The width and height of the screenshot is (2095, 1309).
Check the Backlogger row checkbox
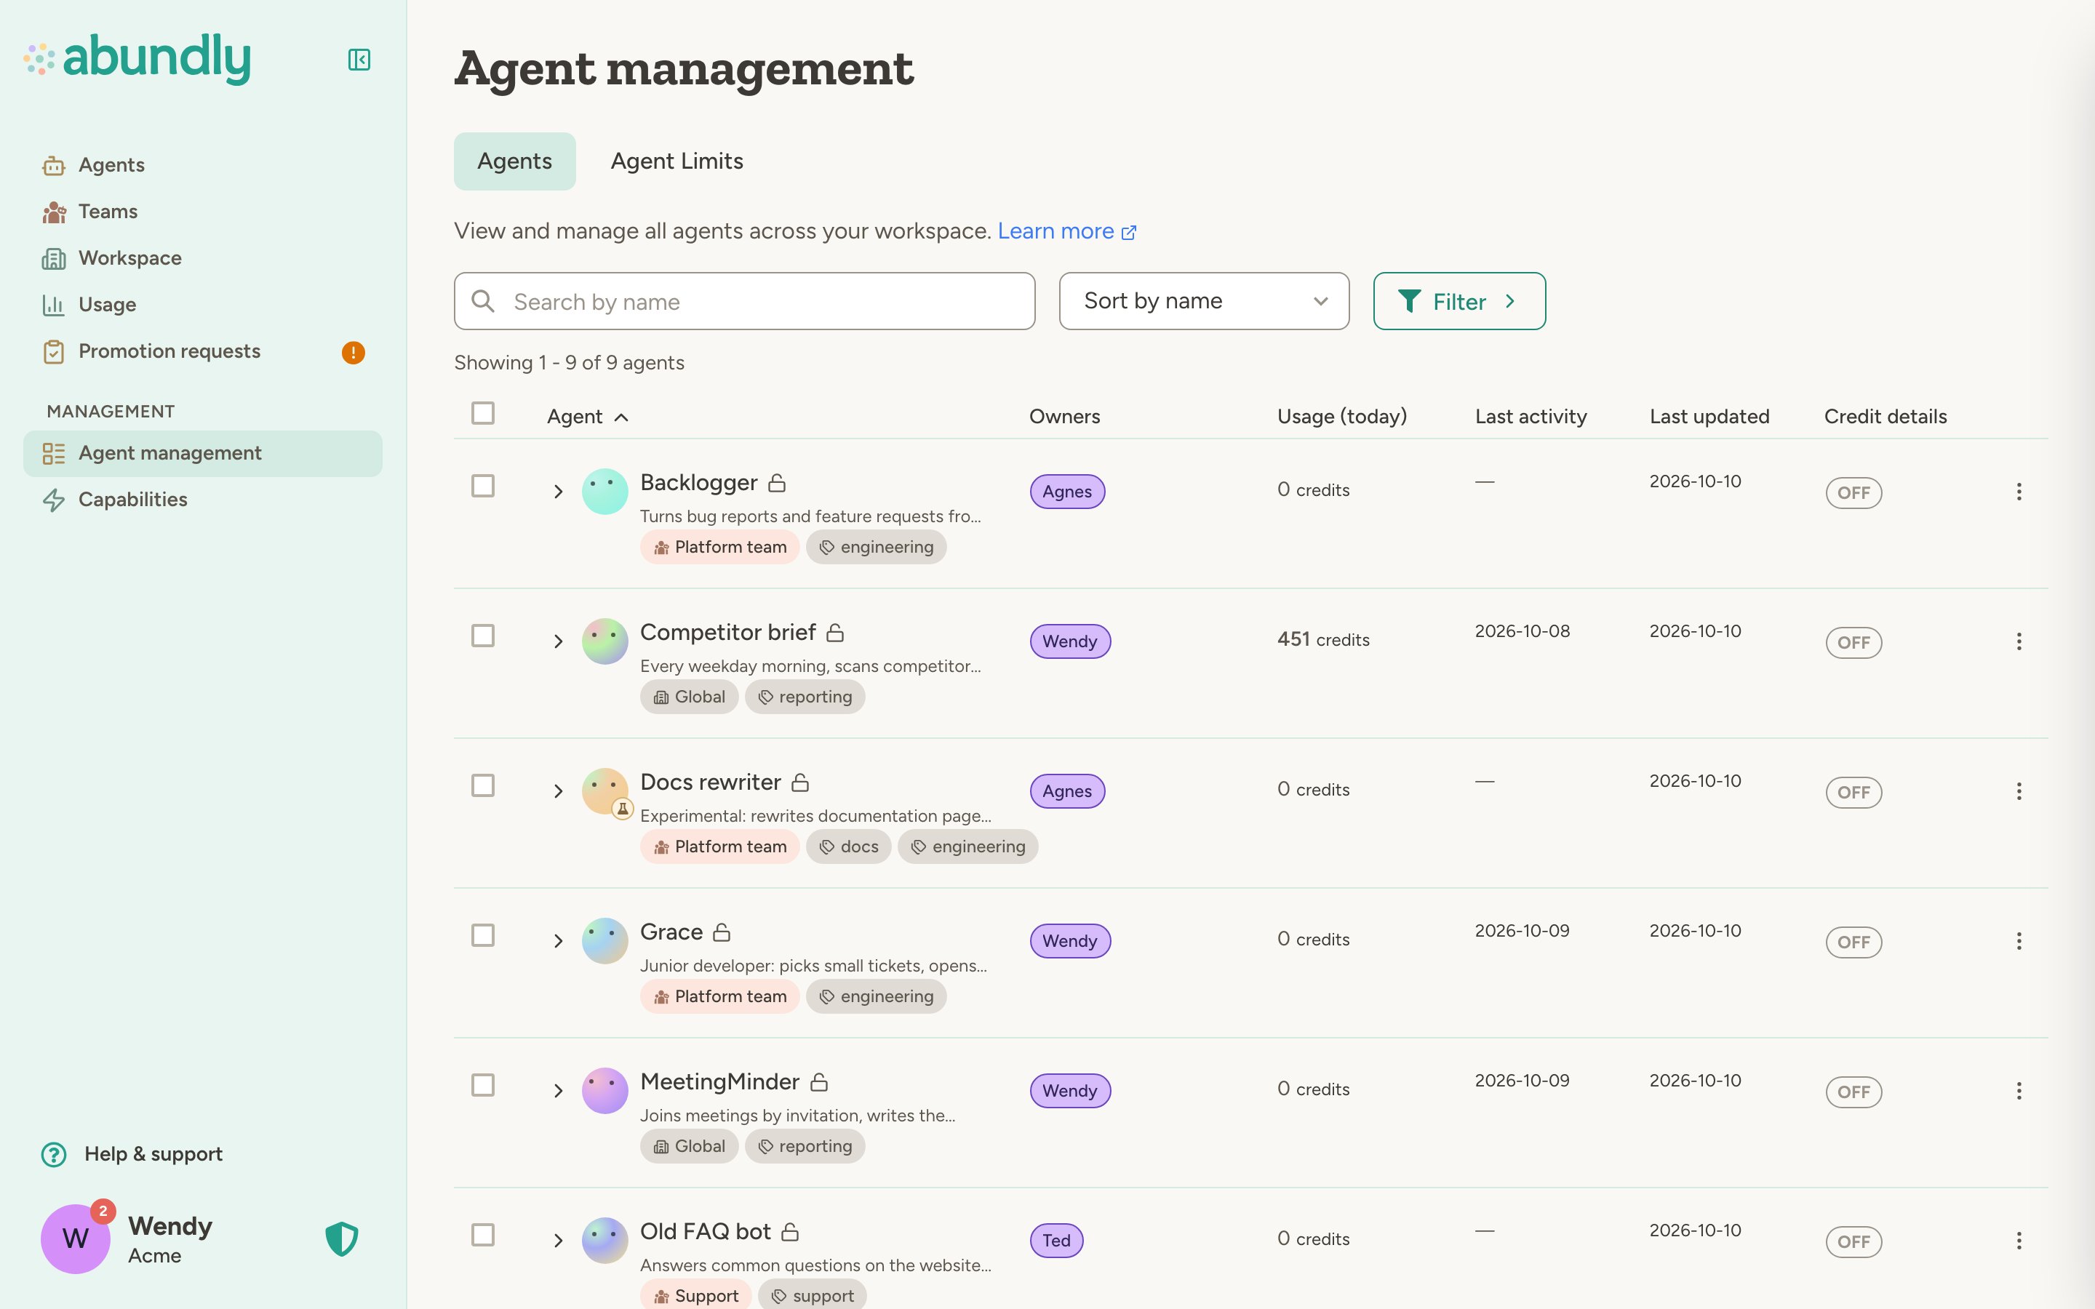483,486
